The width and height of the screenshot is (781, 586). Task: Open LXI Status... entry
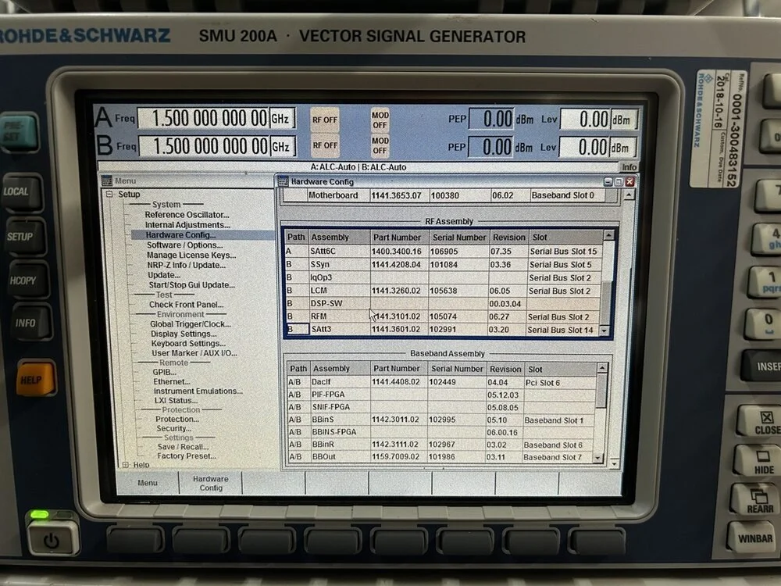pos(176,401)
